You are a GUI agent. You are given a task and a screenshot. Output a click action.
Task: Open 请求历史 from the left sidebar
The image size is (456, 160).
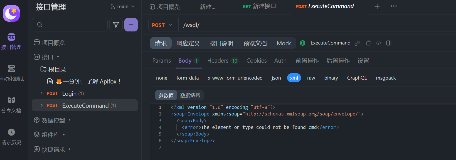[11, 137]
